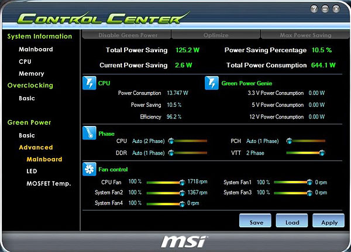Open System Information section
Viewport: 351px width, 252px height.
pos(40,36)
